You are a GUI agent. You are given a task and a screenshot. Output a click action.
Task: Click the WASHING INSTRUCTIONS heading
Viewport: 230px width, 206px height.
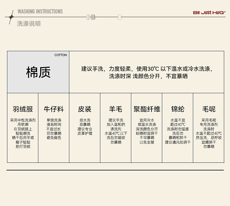click(40, 12)
